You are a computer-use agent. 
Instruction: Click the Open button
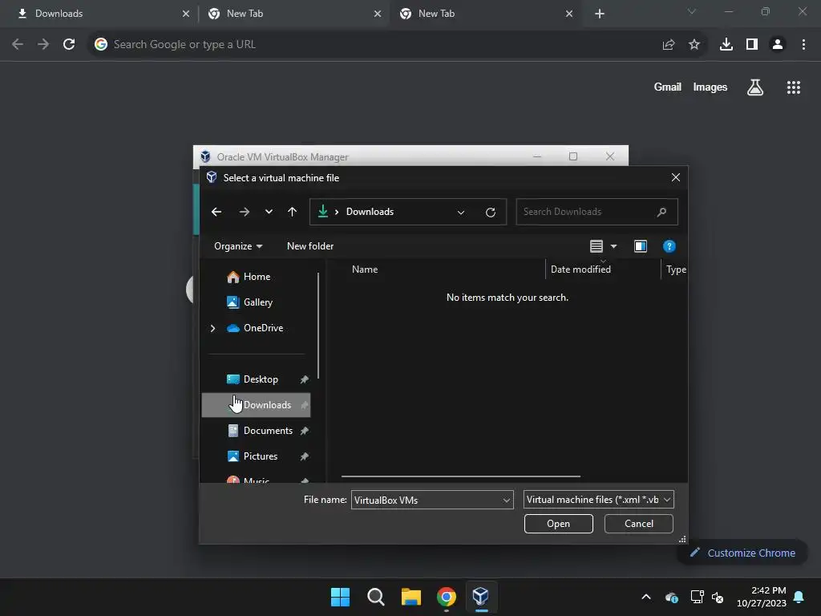[x=559, y=524]
